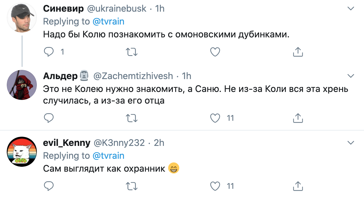Image resolution: width=364 pixels, height=198 pixels.
Task: Toggle the like on evil_Kenny's tweet
Action: point(215,186)
